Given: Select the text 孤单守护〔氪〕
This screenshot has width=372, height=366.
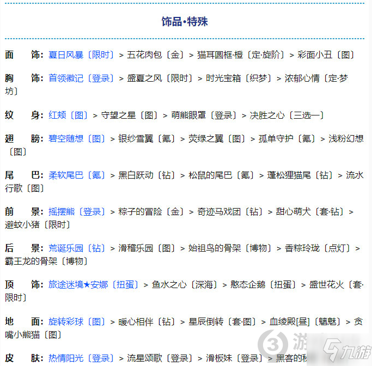Looking at the screenshot, I should pyautogui.click(x=287, y=138).
